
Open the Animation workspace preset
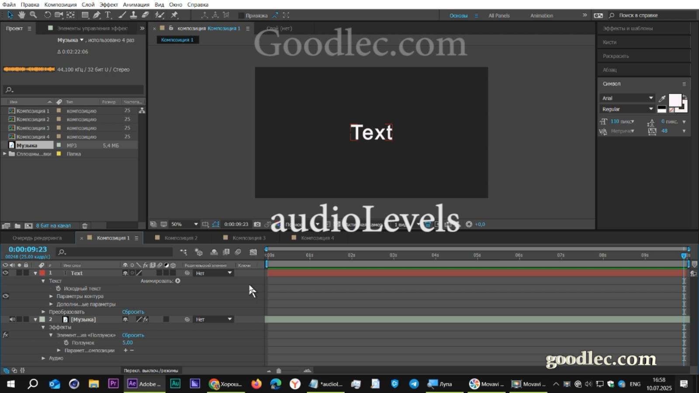pos(541,15)
